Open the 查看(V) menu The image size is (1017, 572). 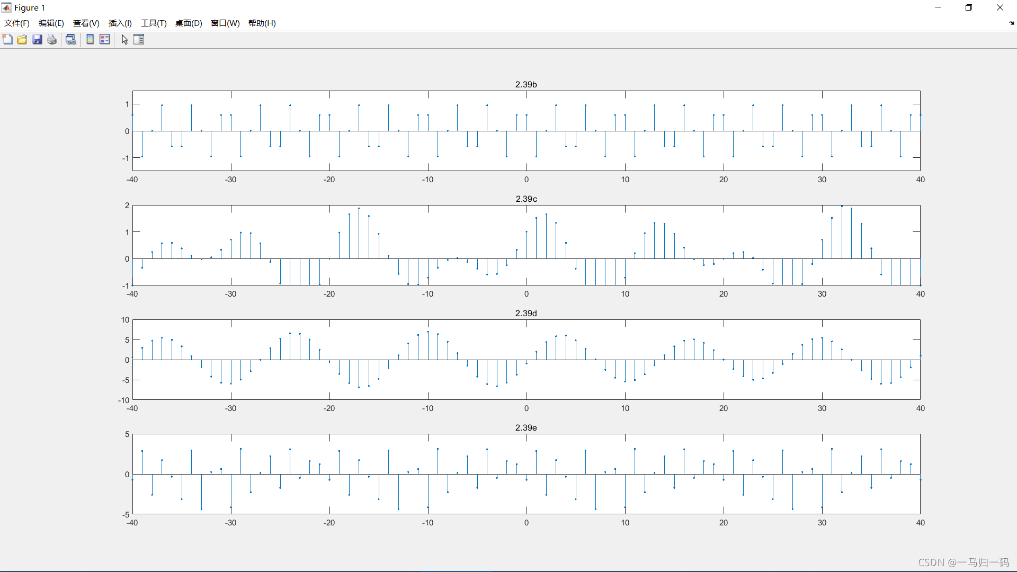point(86,23)
